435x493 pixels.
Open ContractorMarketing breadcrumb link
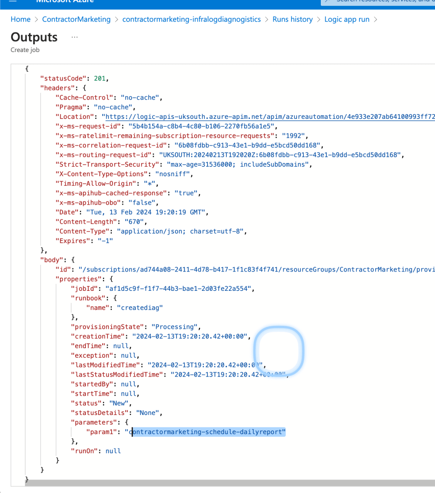coord(77,19)
